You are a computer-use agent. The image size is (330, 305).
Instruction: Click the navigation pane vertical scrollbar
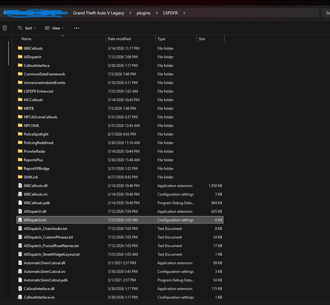click(x=9, y=53)
